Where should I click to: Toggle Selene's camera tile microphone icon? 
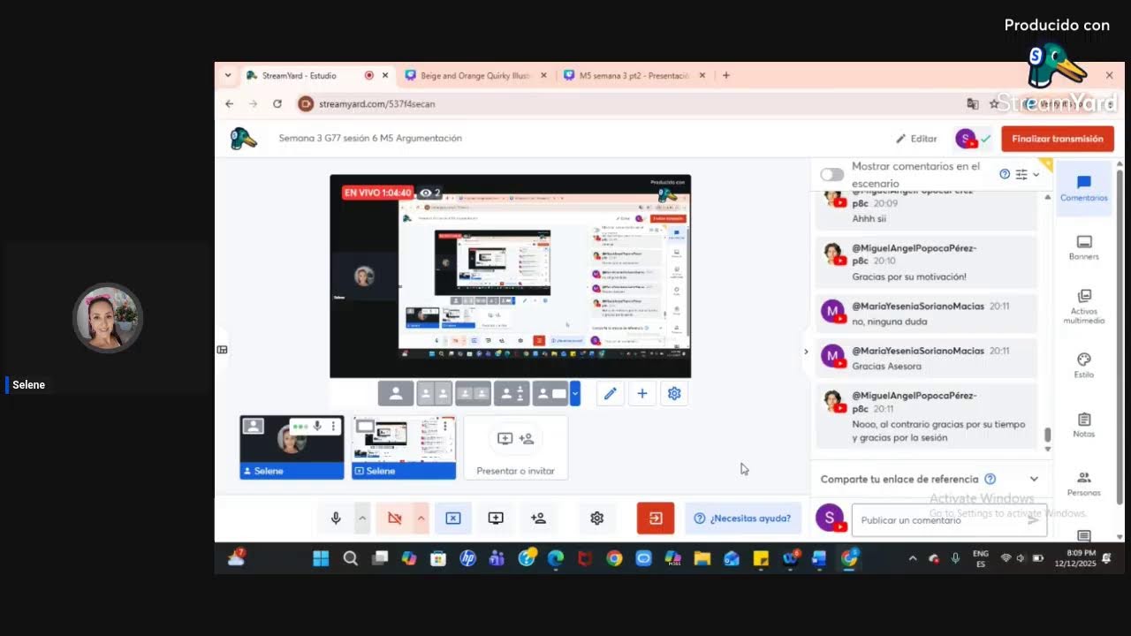coord(317,427)
